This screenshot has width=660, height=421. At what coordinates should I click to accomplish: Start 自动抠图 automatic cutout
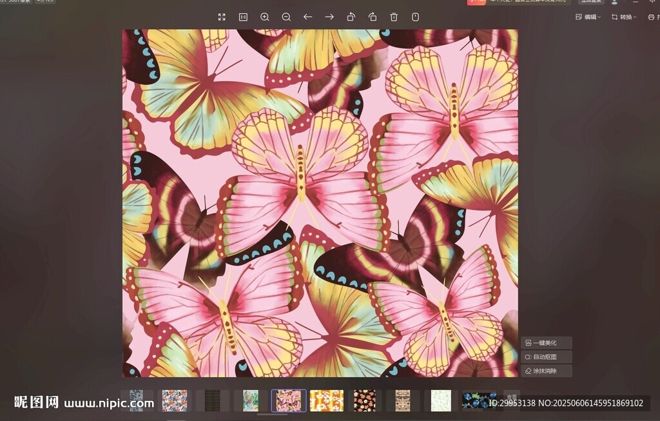tap(546, 357)
